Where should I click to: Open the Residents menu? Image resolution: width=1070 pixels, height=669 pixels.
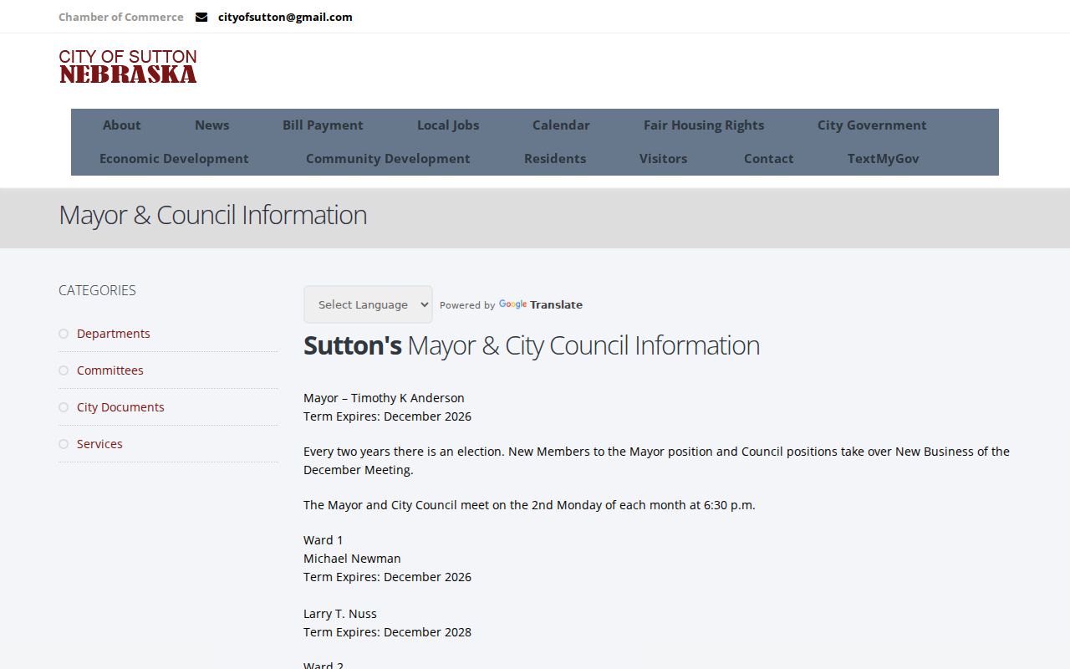[555, 159]
